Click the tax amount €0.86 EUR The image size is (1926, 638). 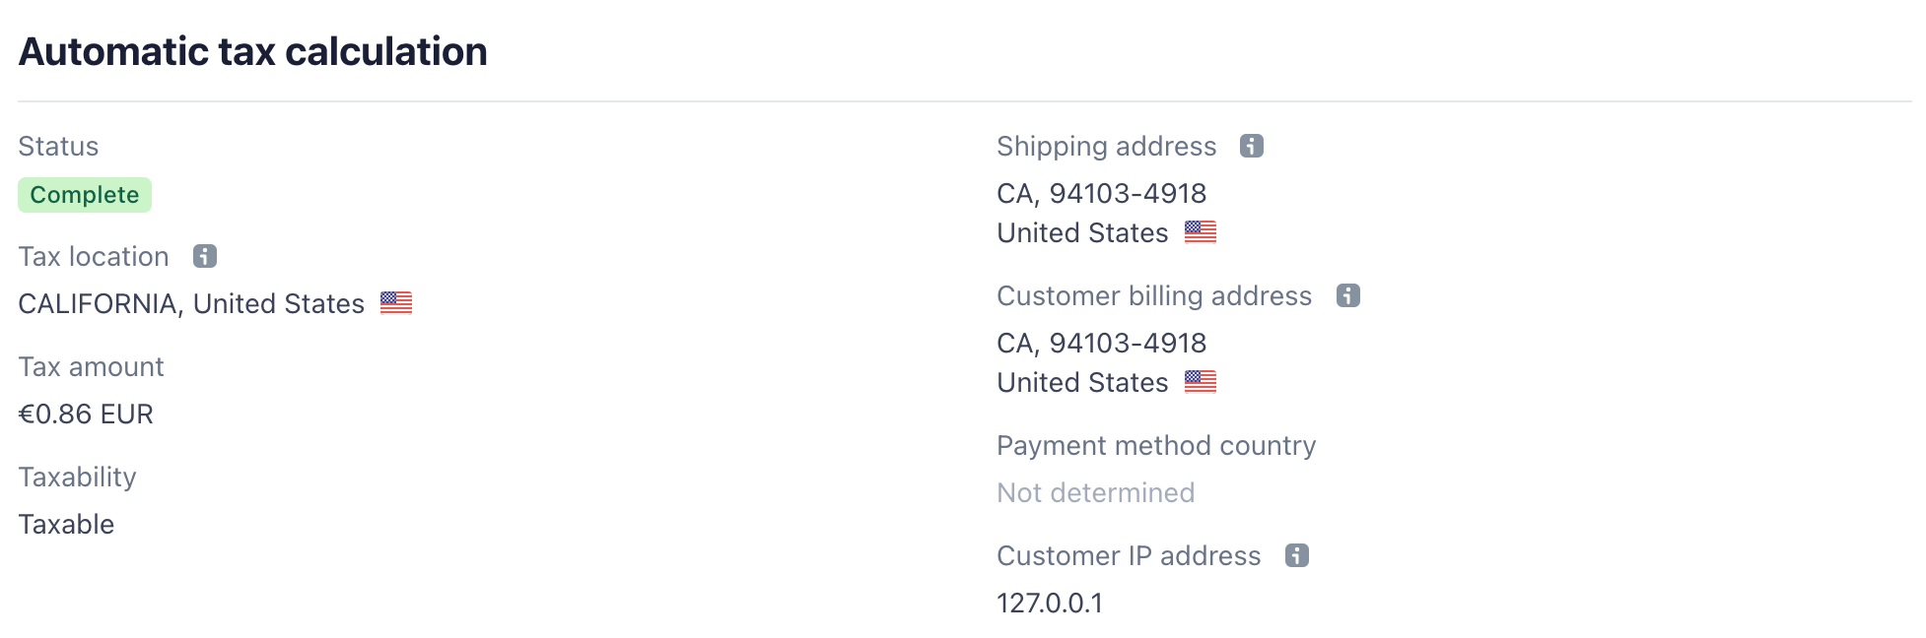click(x=86, y=414)
